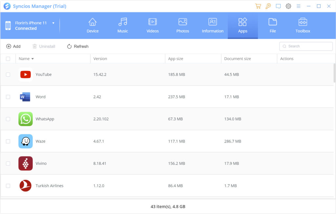Click the Syncios logo icon
The height and width of the screenshot is (214, 336).
[7, 6]
